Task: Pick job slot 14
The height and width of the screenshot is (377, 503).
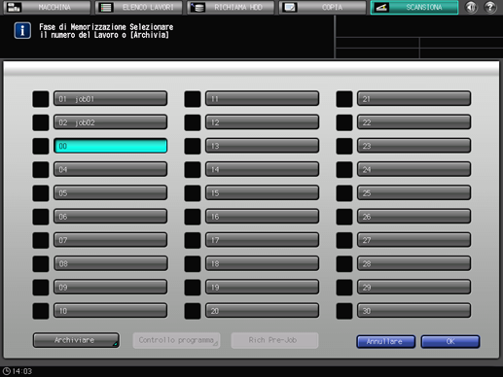Action: click(263, 169)
